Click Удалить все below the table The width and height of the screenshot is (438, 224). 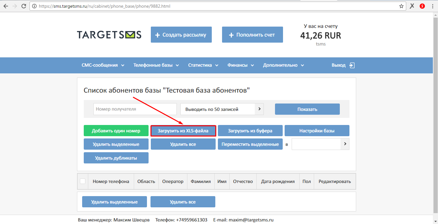coord(183,202)
